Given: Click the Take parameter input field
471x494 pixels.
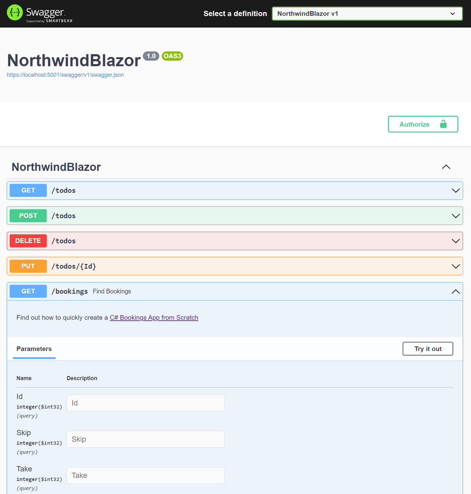Looking at the screenshot, I should pyautogui.click(x=146, y=475).
